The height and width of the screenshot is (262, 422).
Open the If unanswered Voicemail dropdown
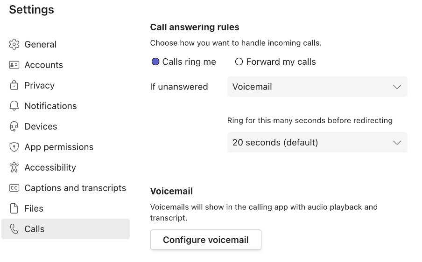click(317, 87)
